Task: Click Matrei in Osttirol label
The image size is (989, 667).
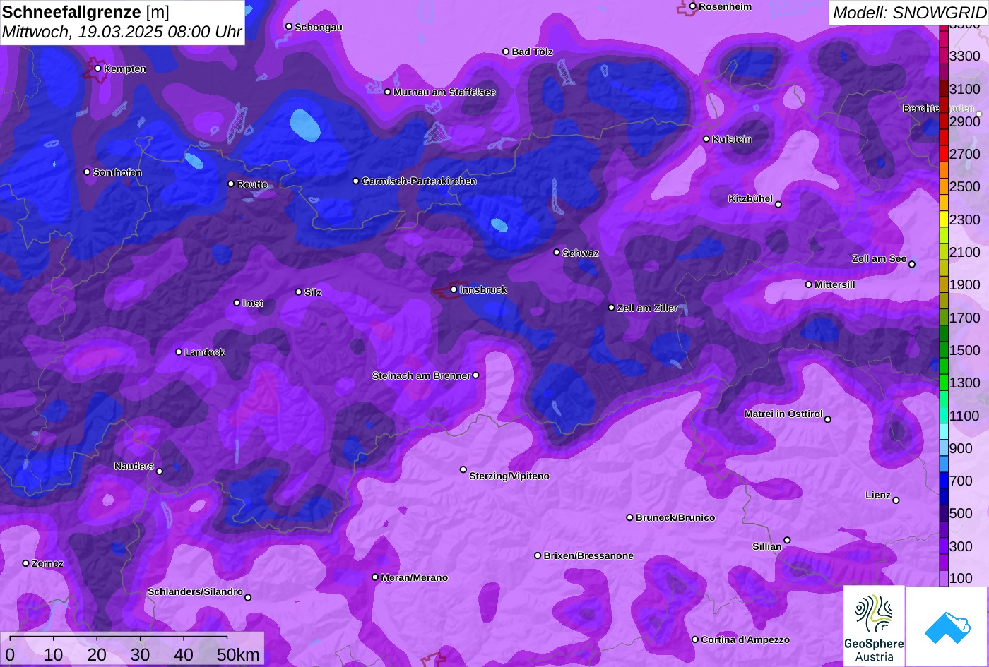Action: point(783,414)
